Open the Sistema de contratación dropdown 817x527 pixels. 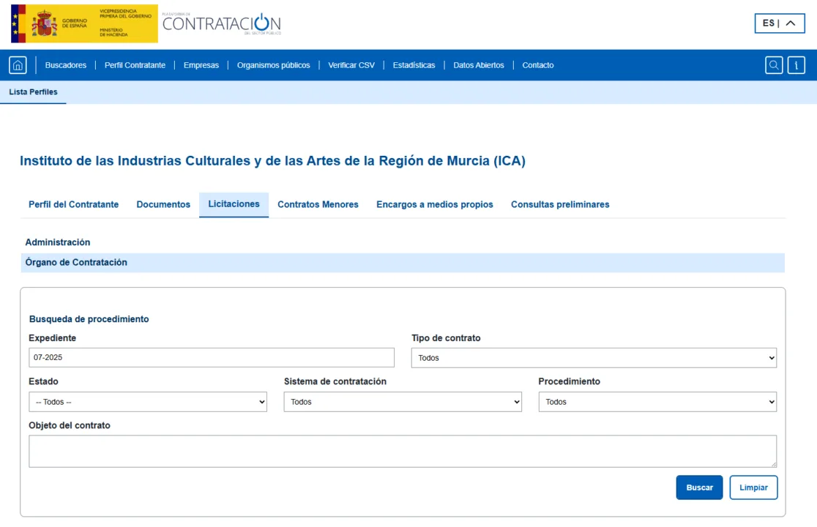pos(403,401)
